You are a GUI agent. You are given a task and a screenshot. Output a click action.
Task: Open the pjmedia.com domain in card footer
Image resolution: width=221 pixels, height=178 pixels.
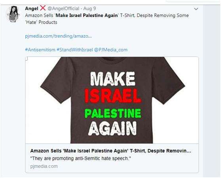coord(44,166)
